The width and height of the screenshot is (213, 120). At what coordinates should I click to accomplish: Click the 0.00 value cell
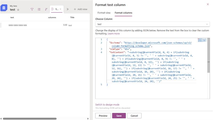(65, 25)
